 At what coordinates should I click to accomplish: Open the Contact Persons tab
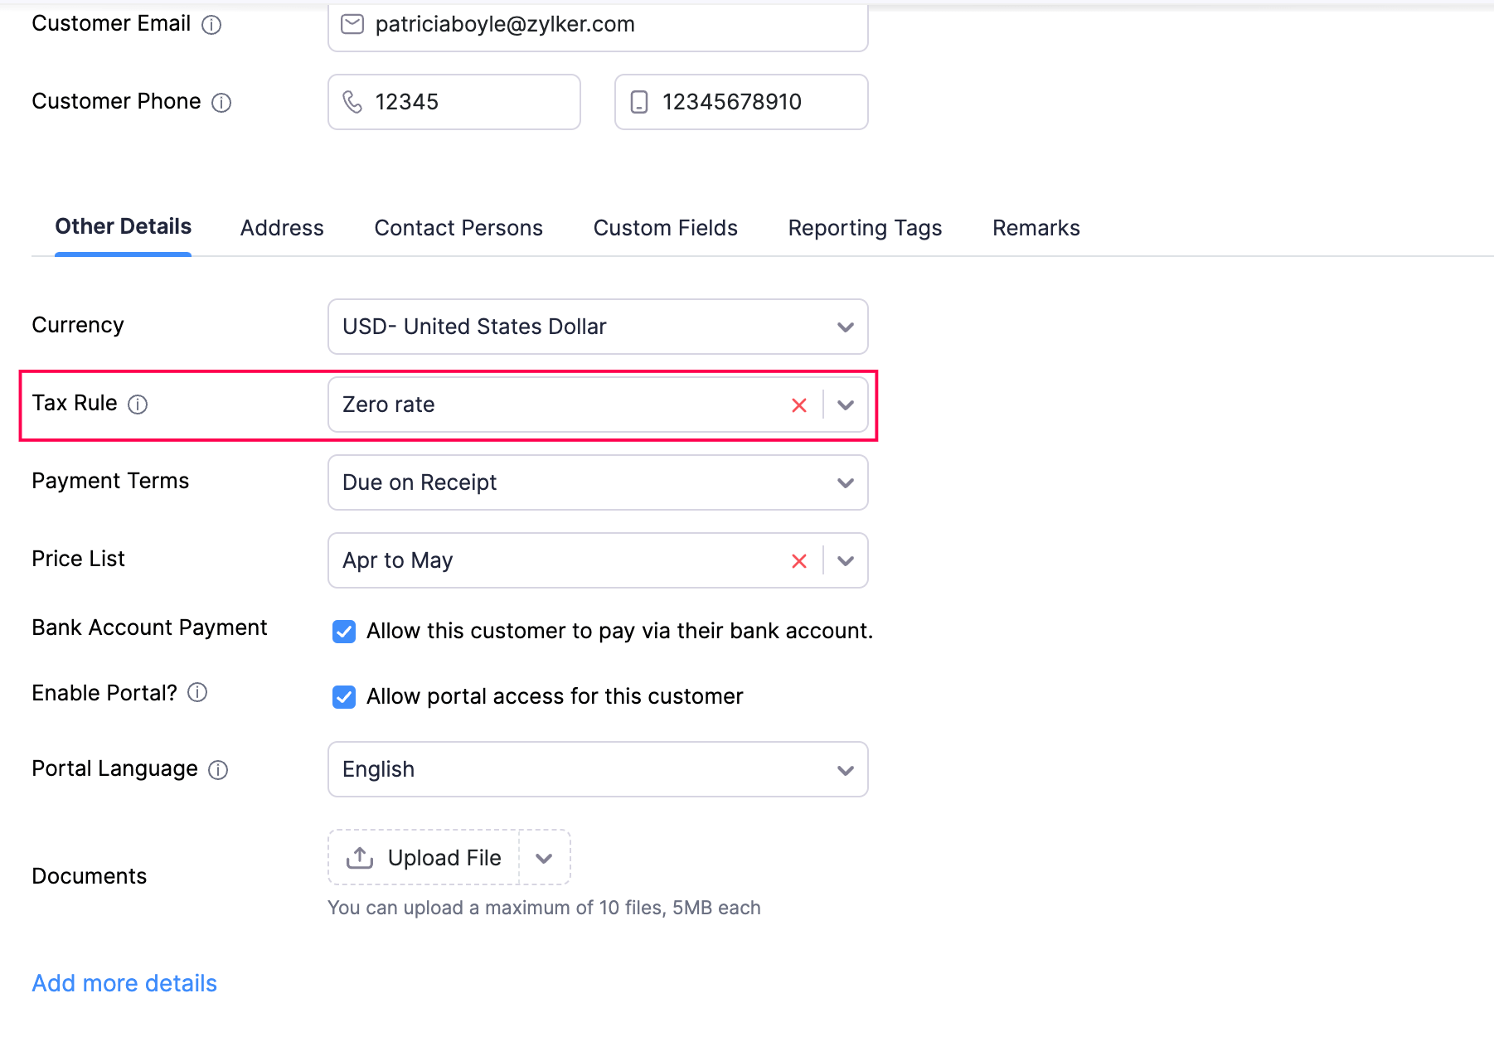point(458,228)
